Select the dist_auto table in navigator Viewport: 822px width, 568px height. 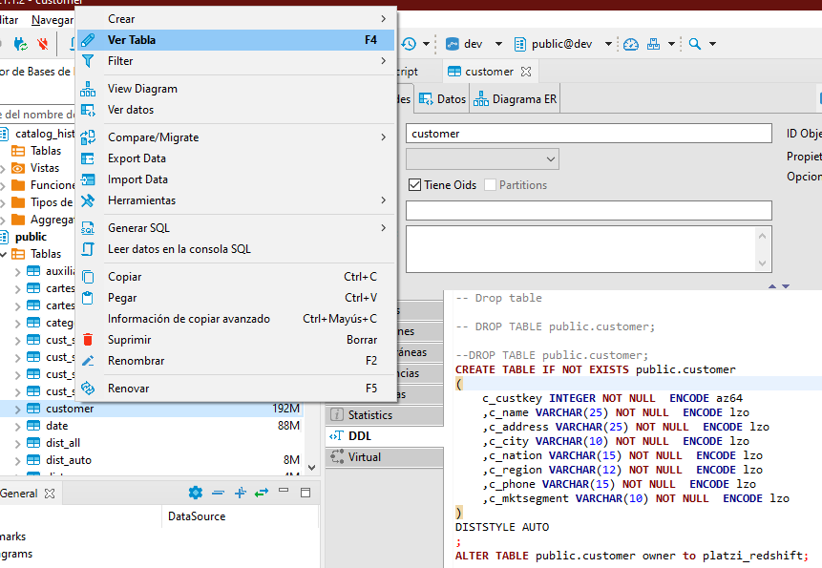69,460
